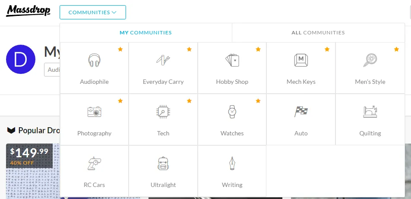Choose the Mech Keys keycap icon
Viewport: 411px width, 199px height.
pyautogui.click(x=301, y=60)
